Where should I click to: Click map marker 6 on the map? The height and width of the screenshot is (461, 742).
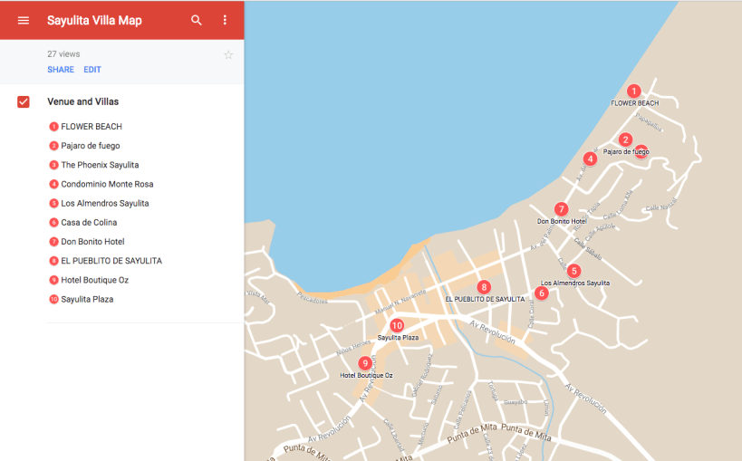pos(542,293)
